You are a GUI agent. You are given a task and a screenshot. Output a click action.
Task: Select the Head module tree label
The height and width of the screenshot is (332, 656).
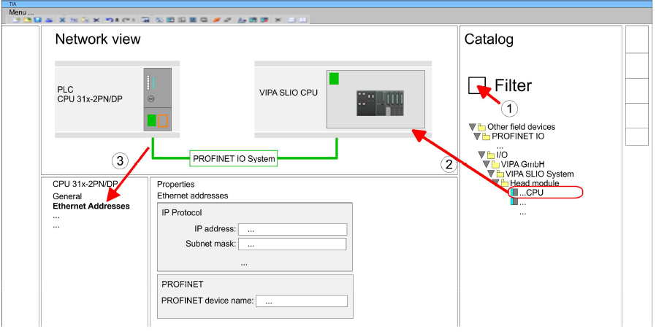(535, 183)
